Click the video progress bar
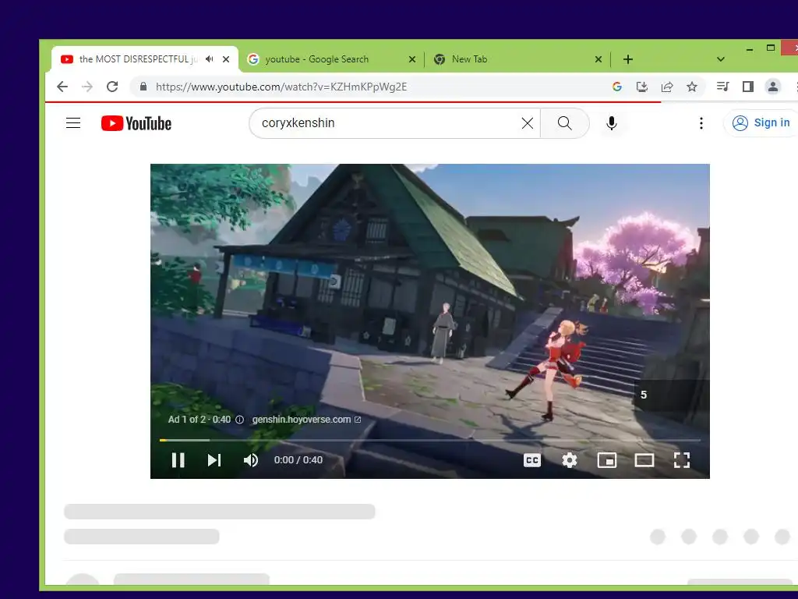Image resolution: width=798 pixels, height=599 pixels. pos(430,440)
